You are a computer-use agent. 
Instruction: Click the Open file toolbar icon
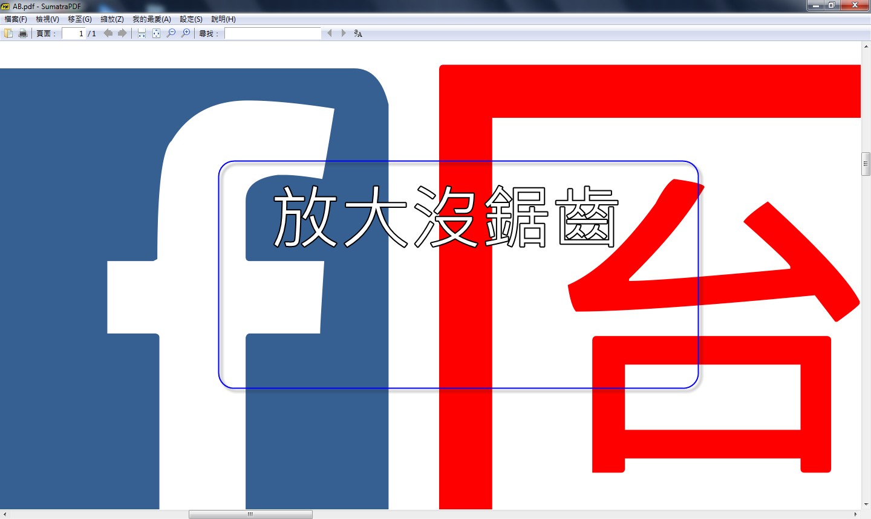coord(8,33)
